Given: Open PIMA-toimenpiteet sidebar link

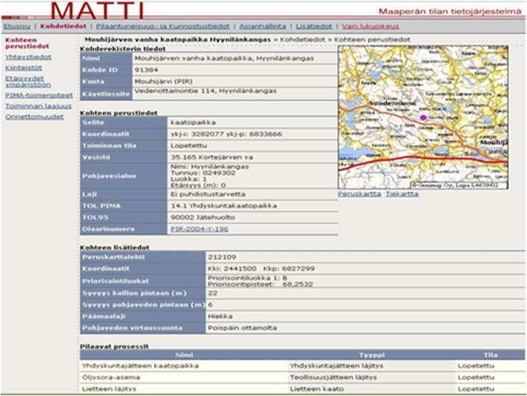Looking at the screenshot, I should 39,95.
